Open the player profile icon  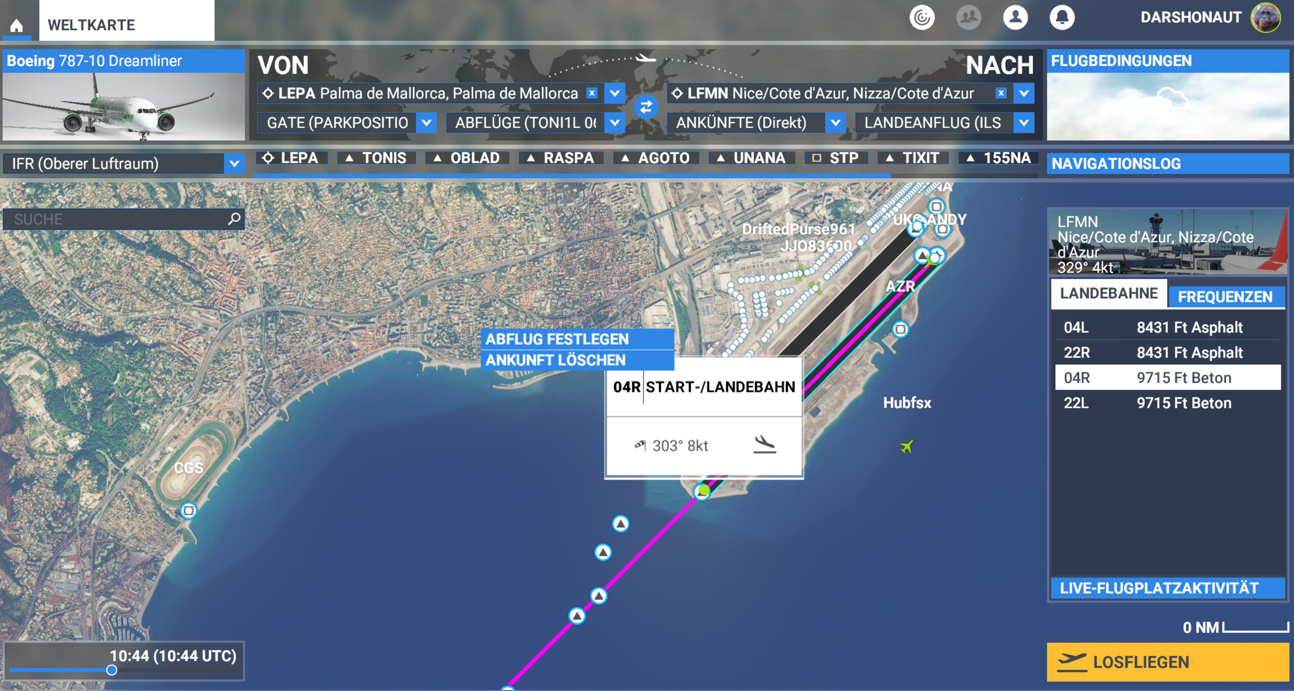[1015, 17]
